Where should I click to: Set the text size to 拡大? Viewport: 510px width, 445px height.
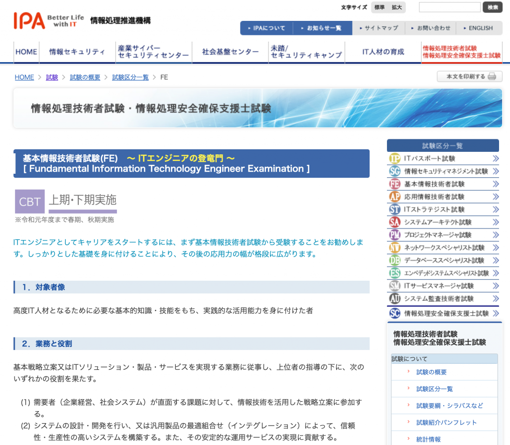pos(396,7)
